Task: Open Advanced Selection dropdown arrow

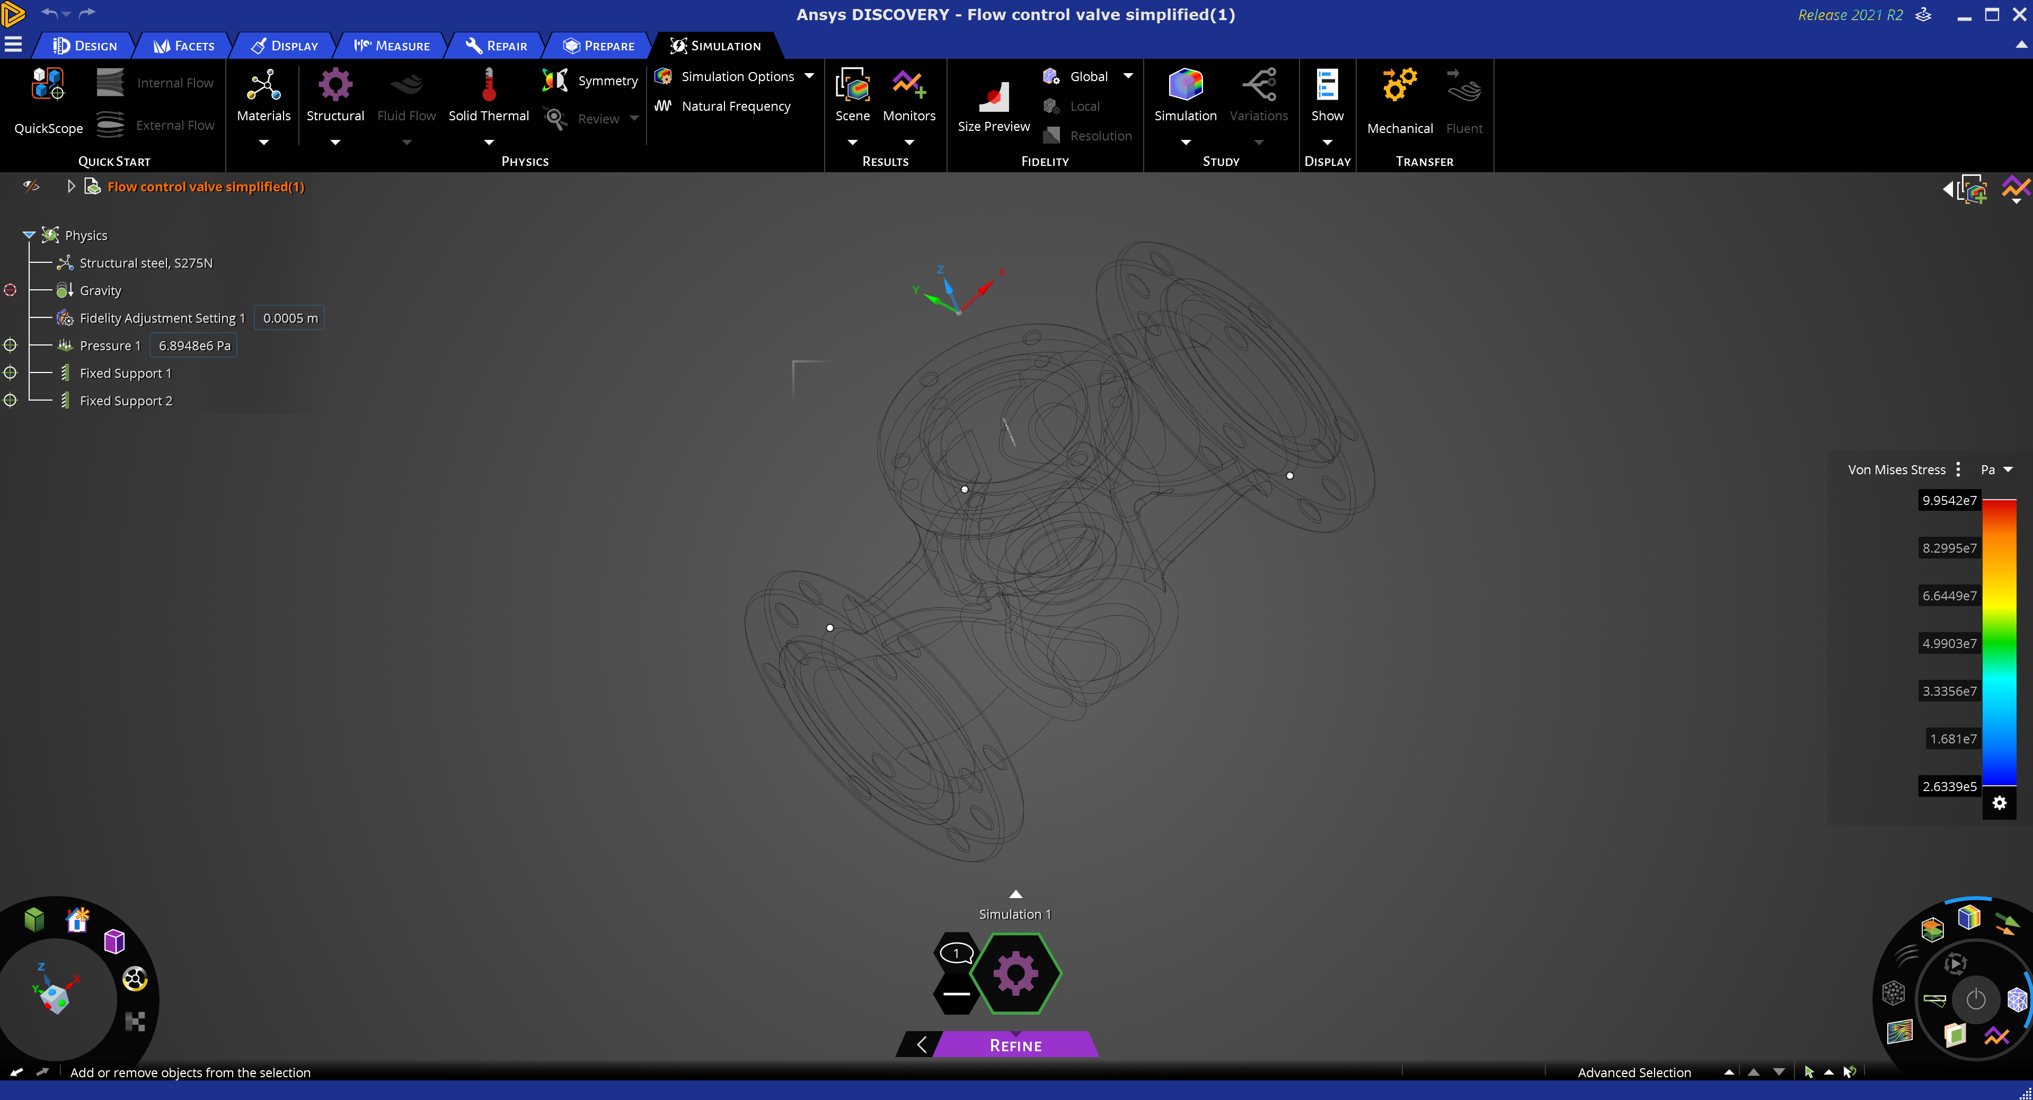Action: click(x=1729, y=1072)
